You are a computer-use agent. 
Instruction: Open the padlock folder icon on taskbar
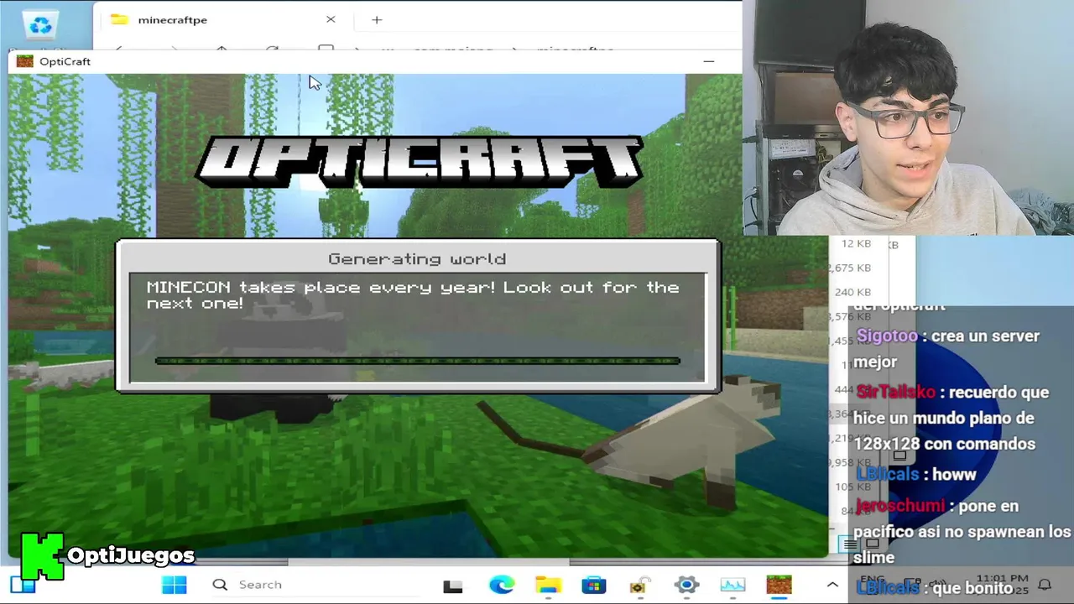tap(639, 585)
